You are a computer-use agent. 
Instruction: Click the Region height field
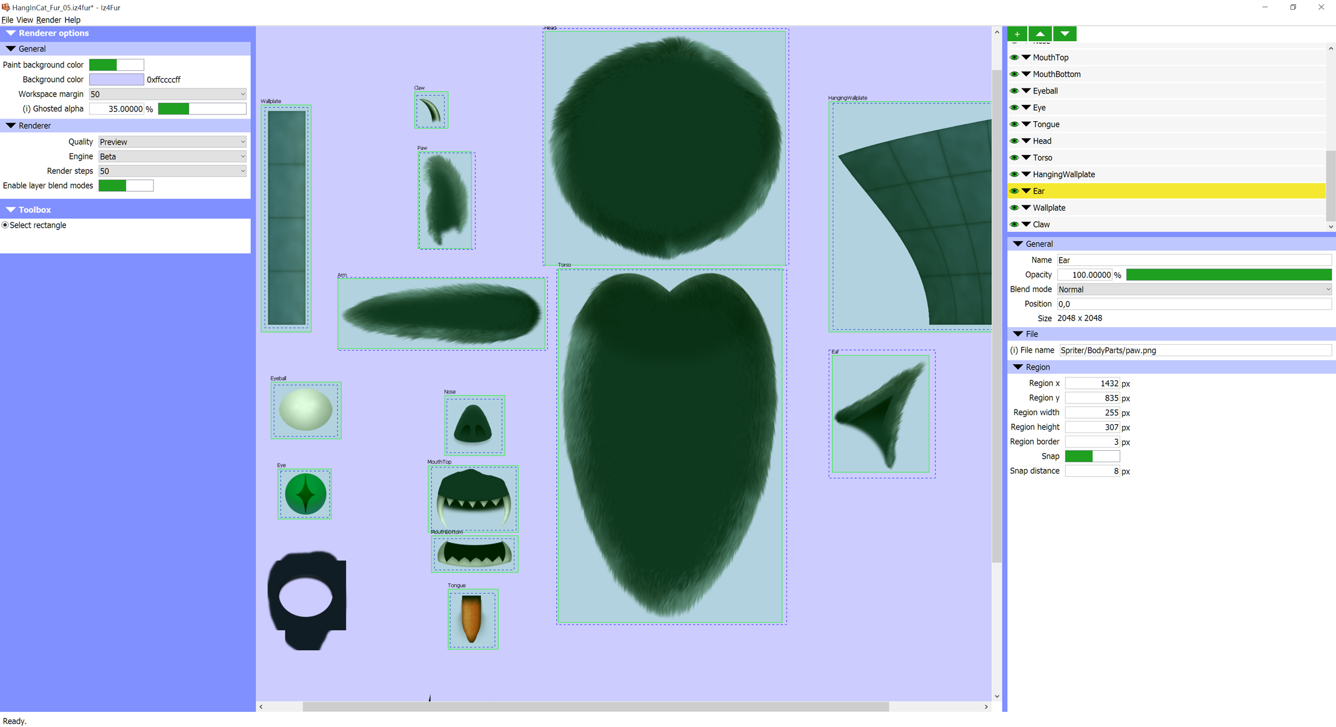[1092, 427]
